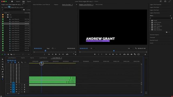Click Mark In in Program monitor
The image size is (173, 97).
click(x=98, y=54)
